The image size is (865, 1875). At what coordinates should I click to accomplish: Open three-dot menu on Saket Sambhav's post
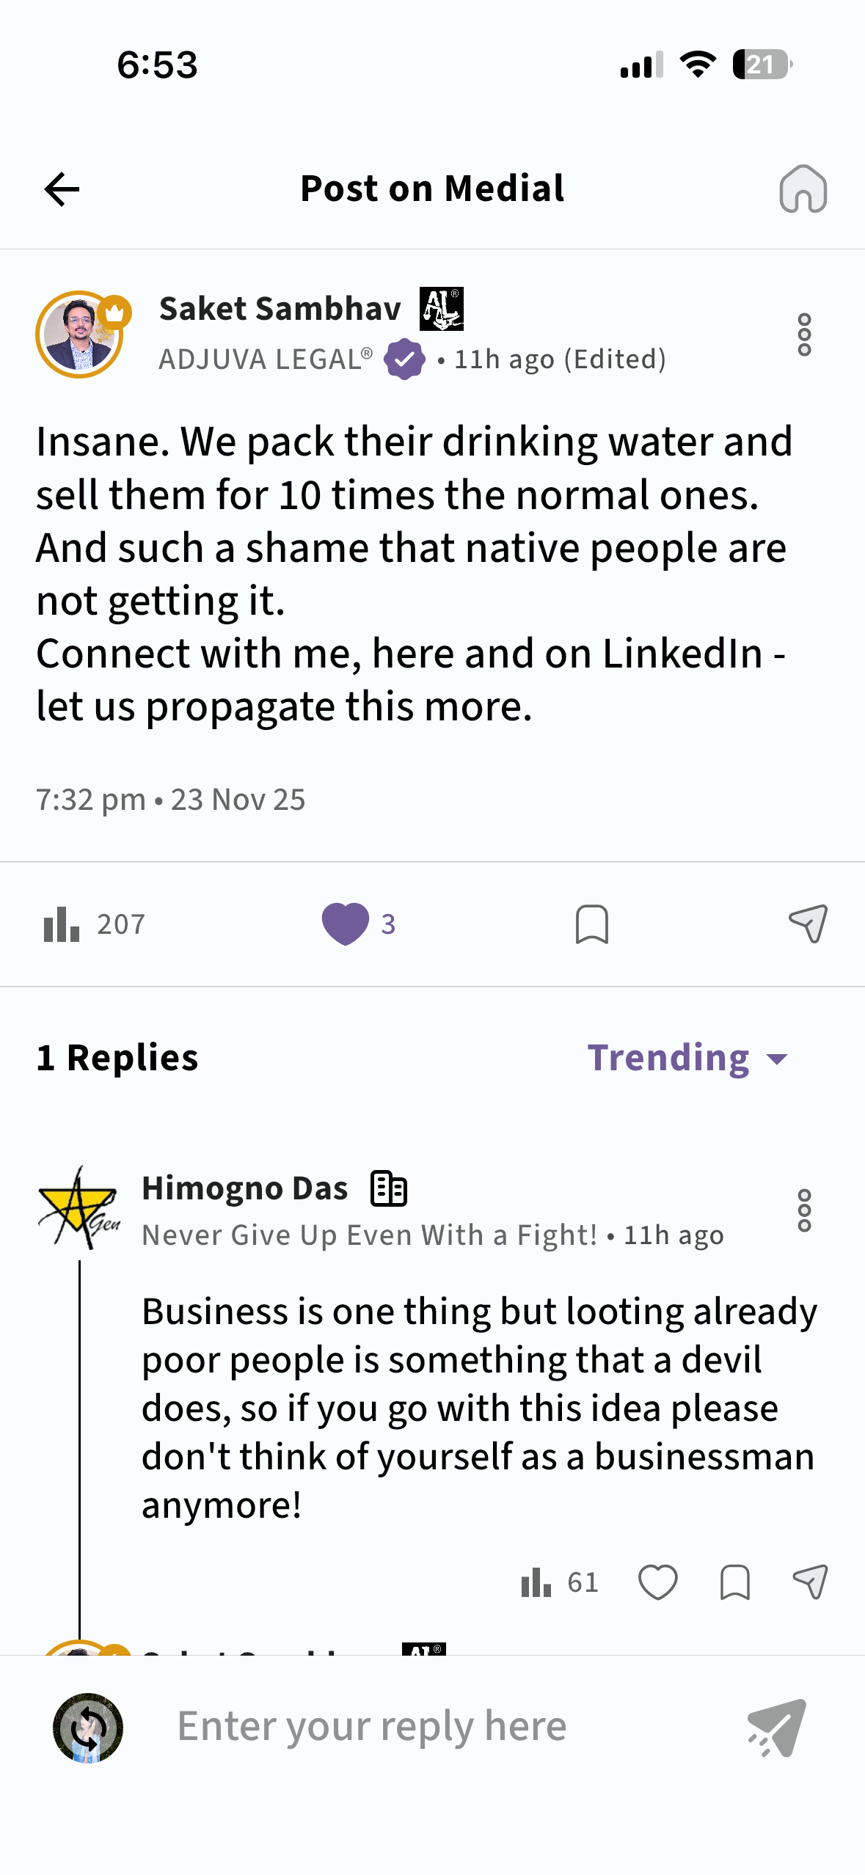(804, 335)
